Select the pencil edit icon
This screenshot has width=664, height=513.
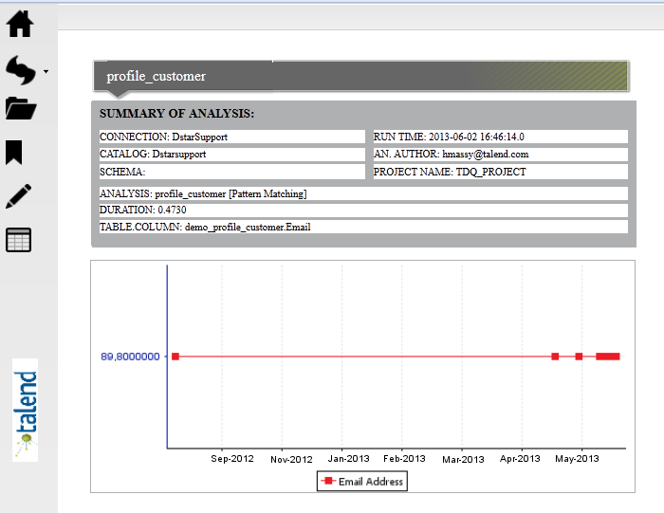click(20, 195)
